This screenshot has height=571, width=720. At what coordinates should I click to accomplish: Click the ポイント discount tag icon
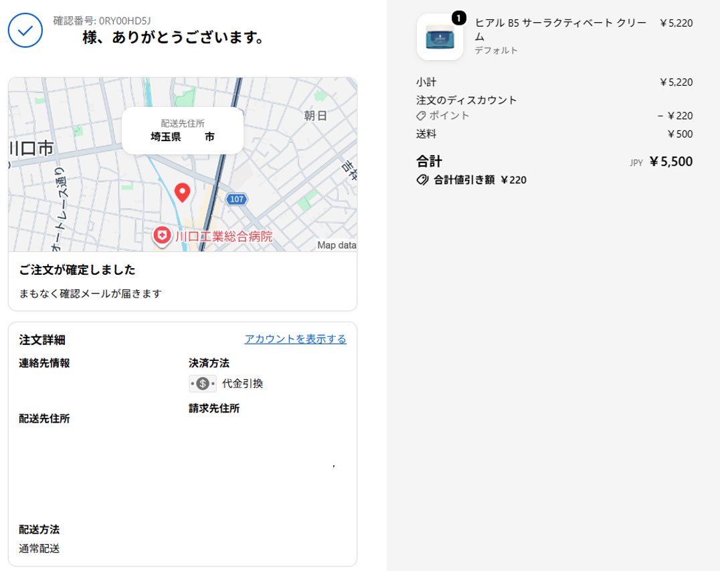pyautogui.click(x=421, y=116)
